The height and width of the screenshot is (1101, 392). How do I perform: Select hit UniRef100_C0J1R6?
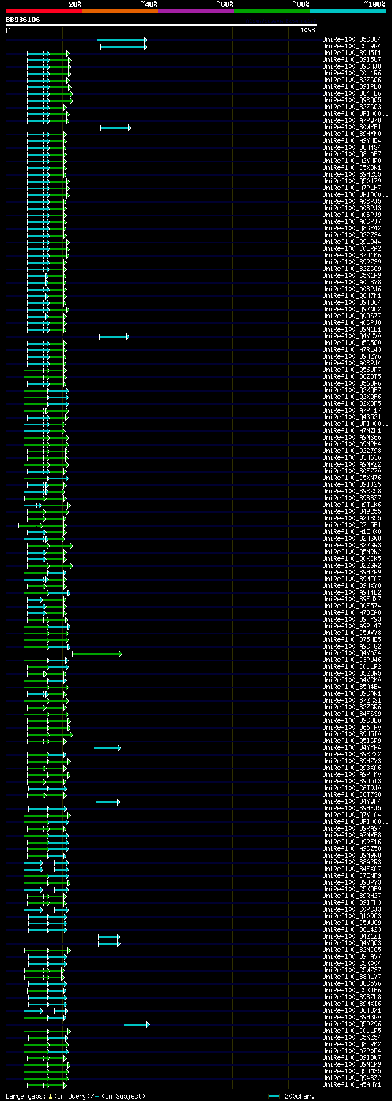pos(352,74)
